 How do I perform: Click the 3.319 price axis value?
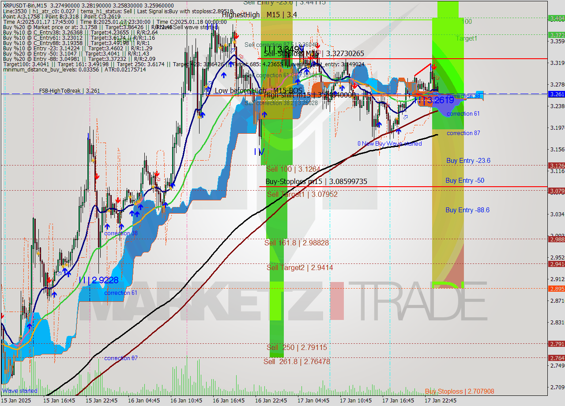(x=557, y=63)
